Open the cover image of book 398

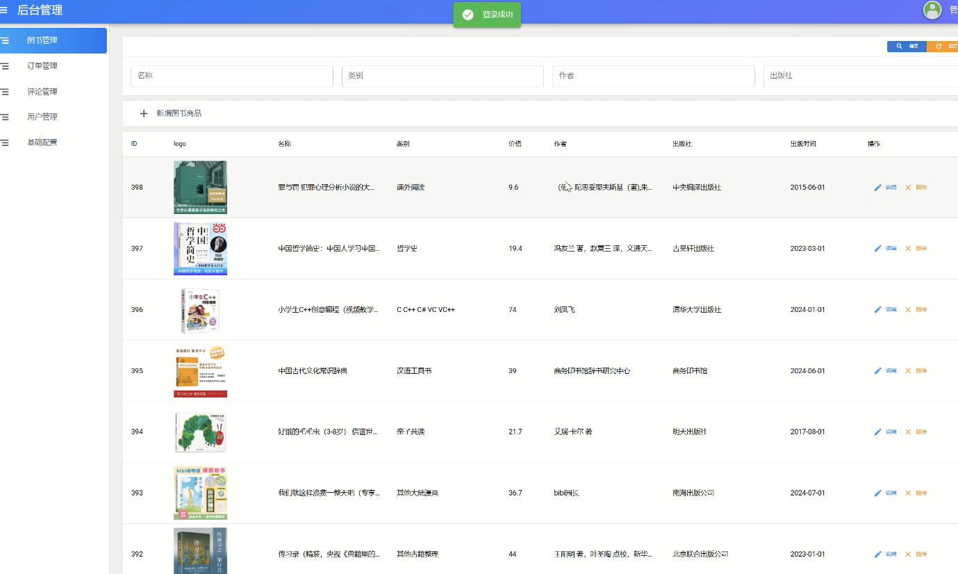click(x=200, y=188)
